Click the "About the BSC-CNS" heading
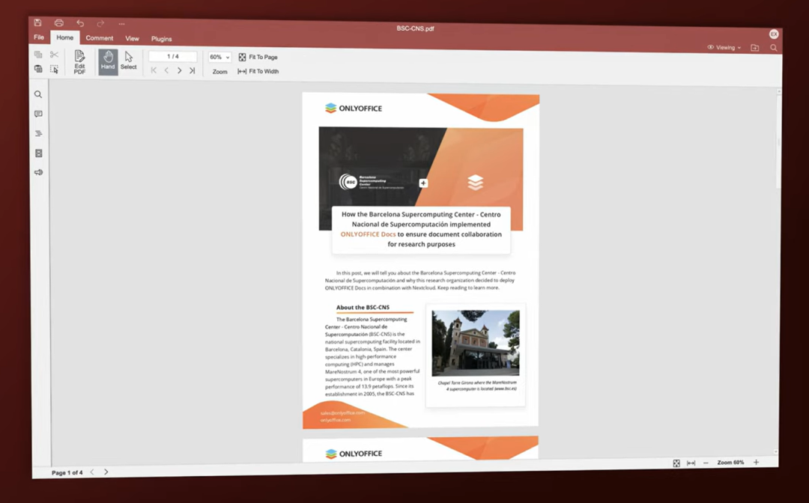The width and height of the screenshot is (809, 503). (363, 308)
